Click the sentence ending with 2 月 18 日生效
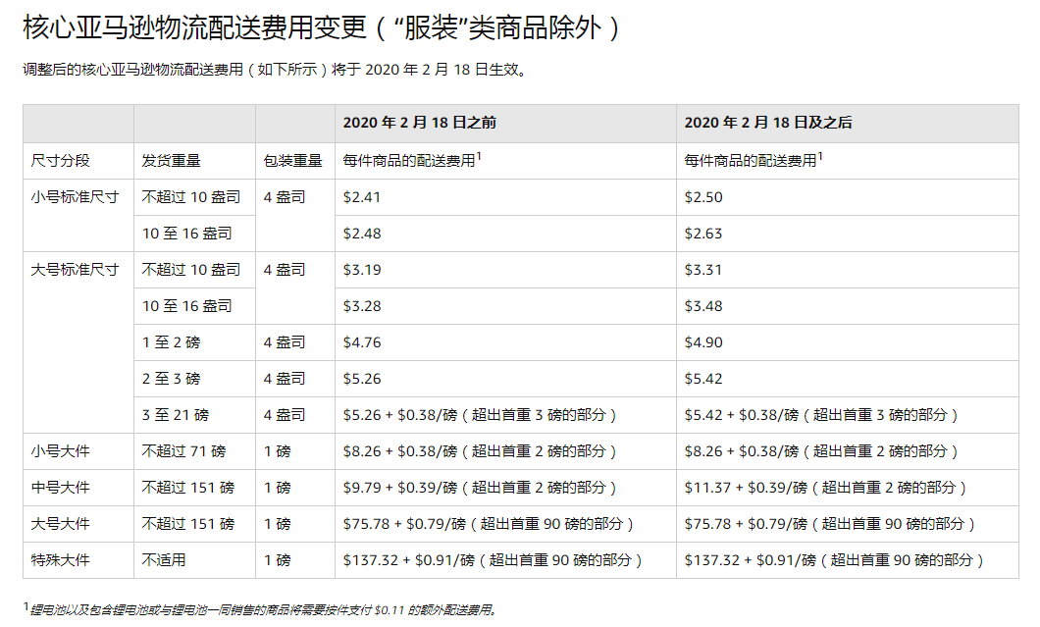1040x627 pixels. (276, 70)
